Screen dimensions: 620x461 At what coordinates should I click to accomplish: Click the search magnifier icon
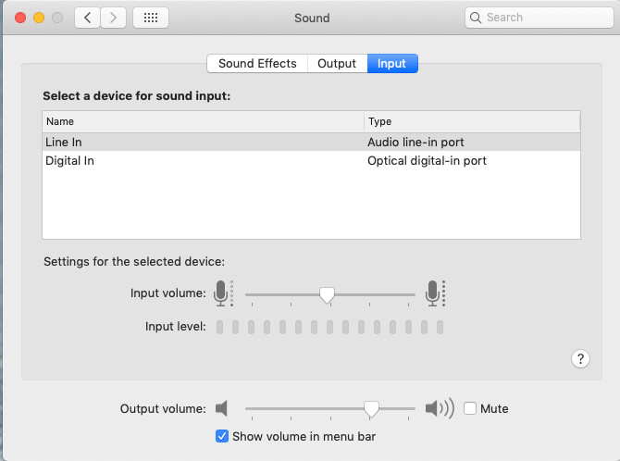point(476,18)
